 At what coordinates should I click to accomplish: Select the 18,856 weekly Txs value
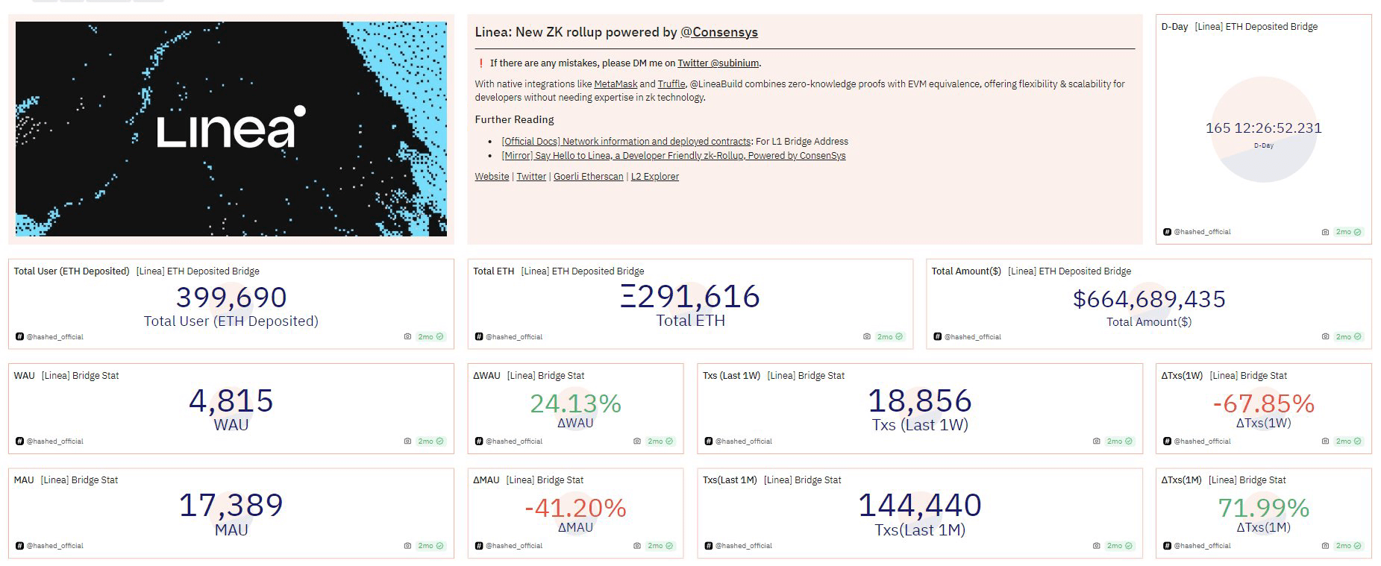point(920,401)
